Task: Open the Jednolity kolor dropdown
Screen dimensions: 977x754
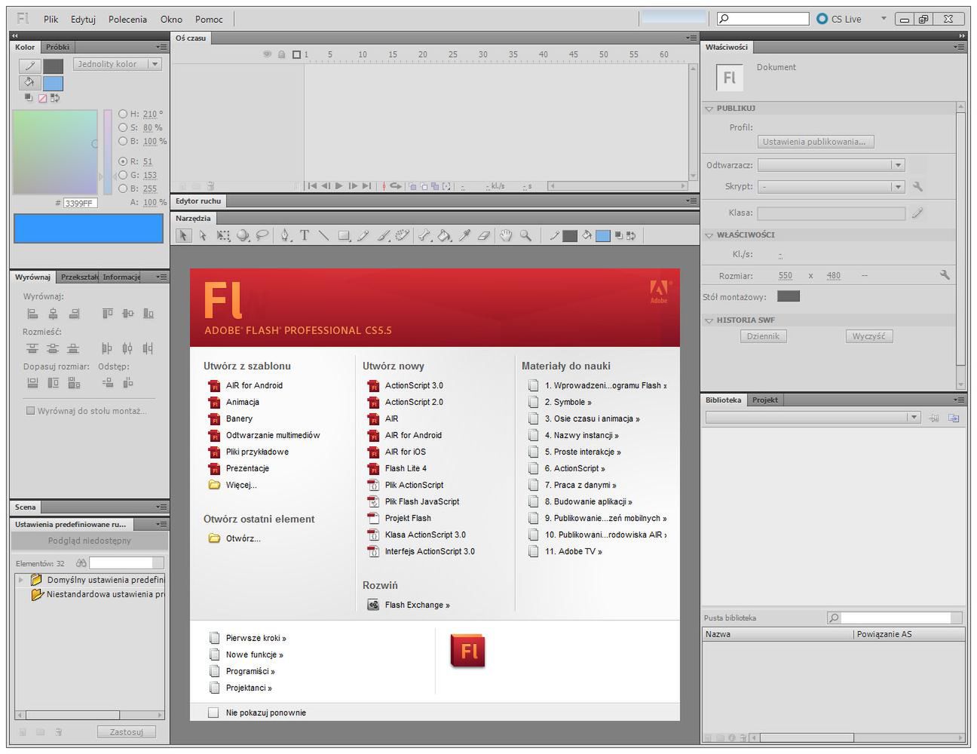Action: [118, 64]
